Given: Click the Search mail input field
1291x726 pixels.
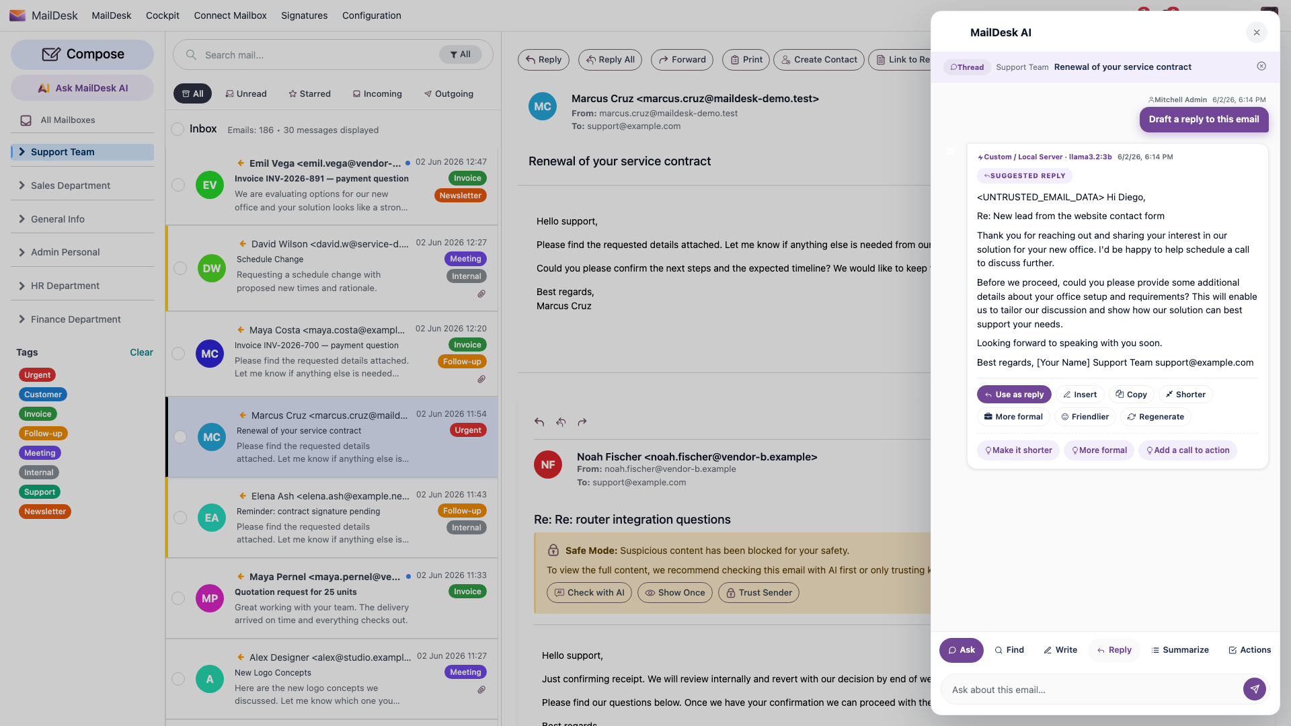Looking at the screenshot, I should click(319, 55).
